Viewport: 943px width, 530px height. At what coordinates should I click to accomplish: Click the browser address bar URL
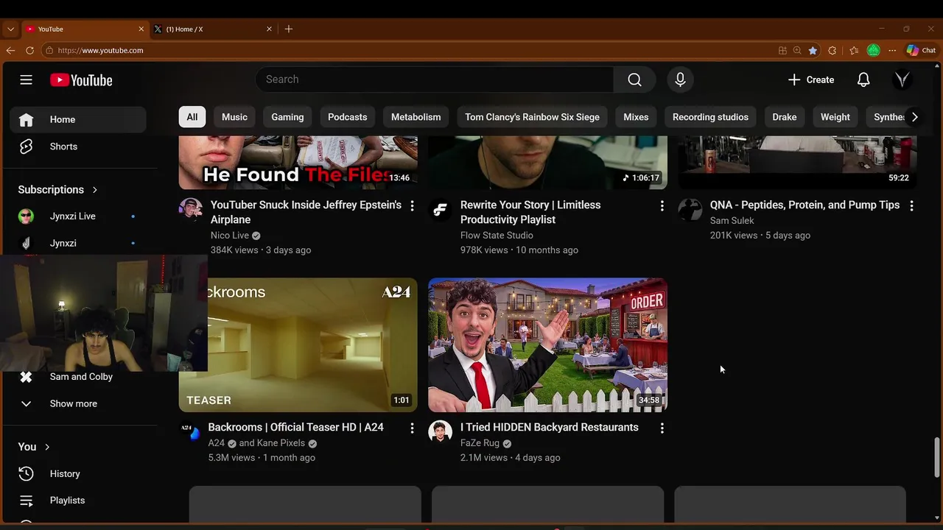(100, 50)
